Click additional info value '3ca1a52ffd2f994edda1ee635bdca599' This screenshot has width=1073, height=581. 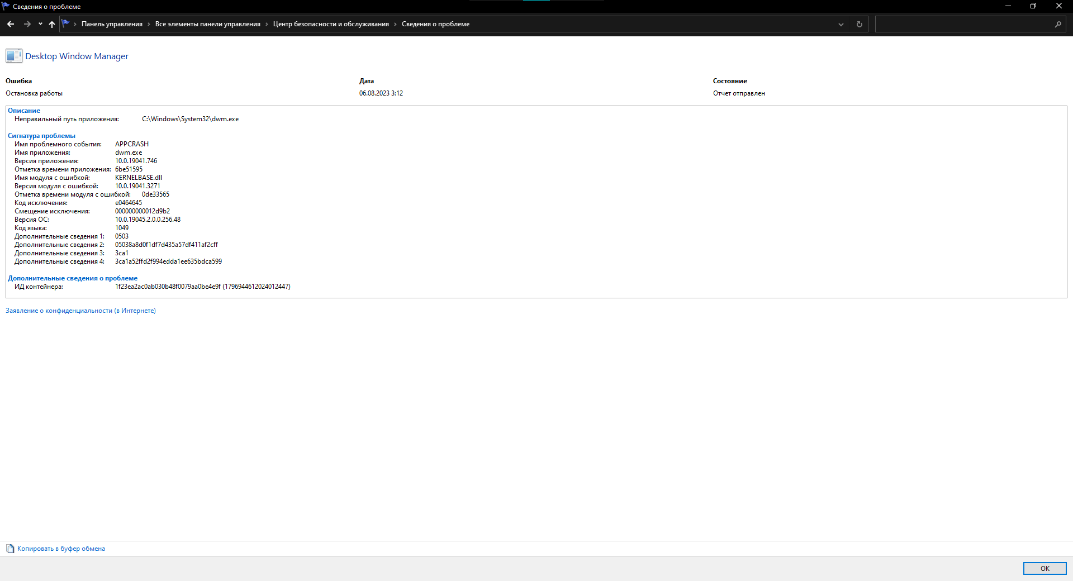coord(168,261)
